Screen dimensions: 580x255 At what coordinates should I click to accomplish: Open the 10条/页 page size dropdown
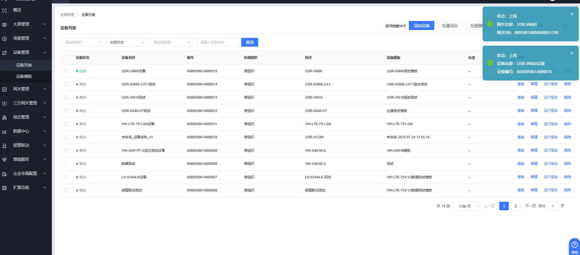pos(467,206)
